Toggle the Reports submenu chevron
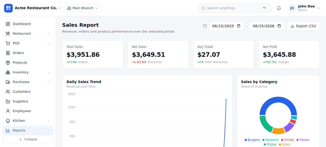This screenshot has height=147, width=326. [x=49, y=130]
